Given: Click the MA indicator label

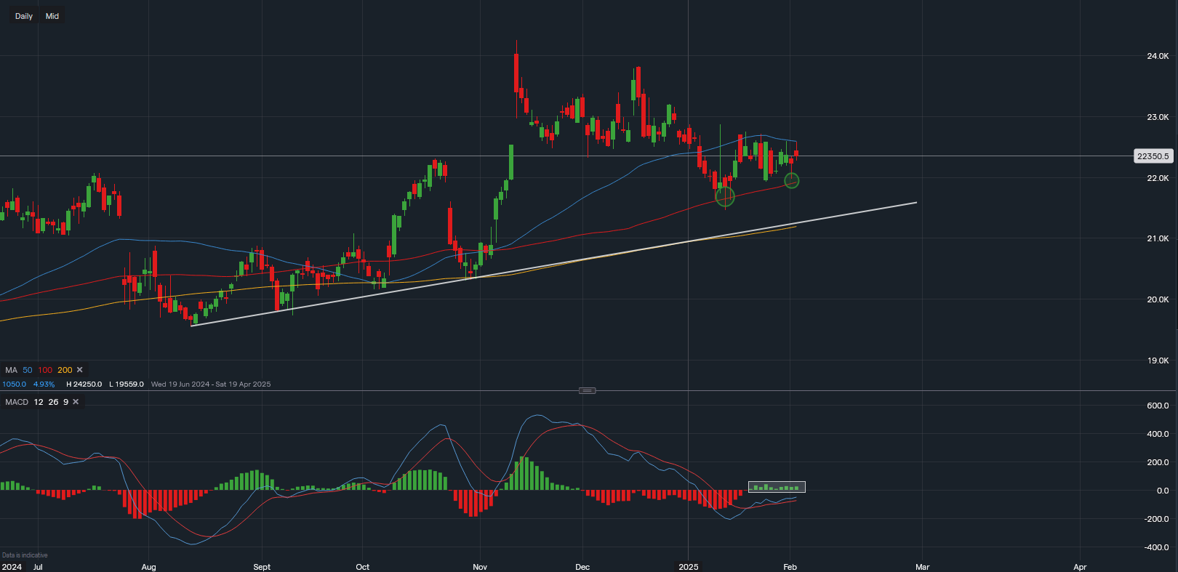Looking at the screenshot, I should point(11,370).
